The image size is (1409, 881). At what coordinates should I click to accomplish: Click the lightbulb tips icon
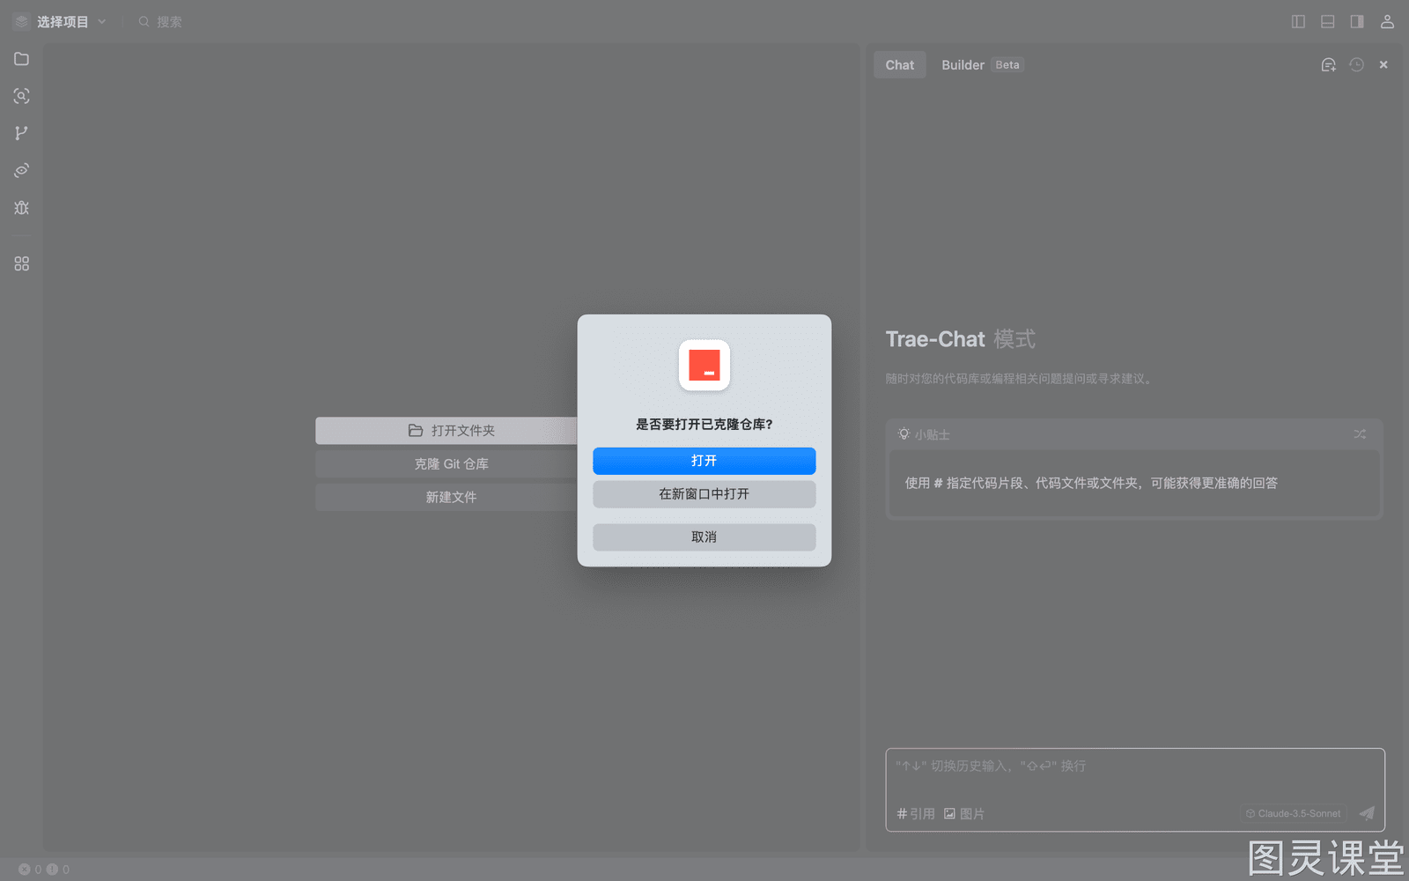pyautogui.click(x=904, y=434)
